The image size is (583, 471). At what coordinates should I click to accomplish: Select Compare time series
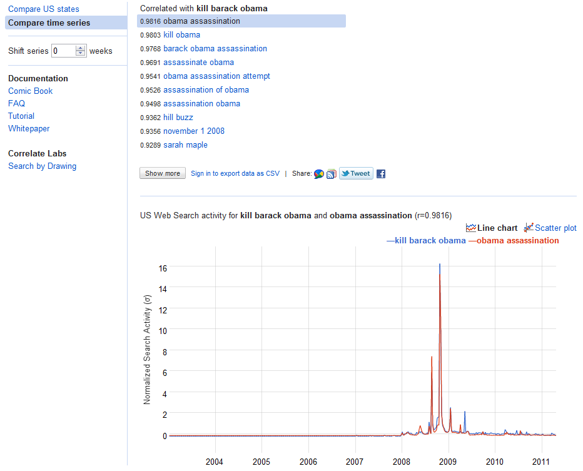click(x=49, y=23)
